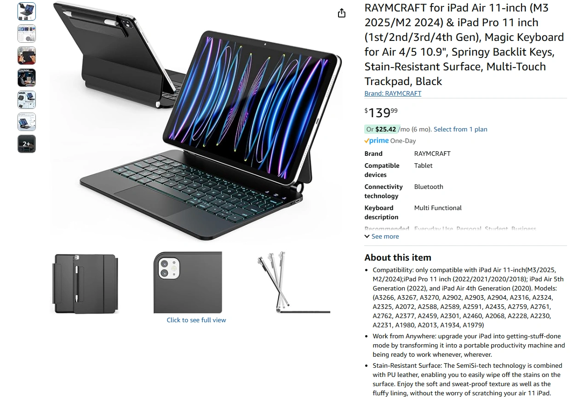
Task: Select the fourth product thumbnail
Action: [27, 78]
